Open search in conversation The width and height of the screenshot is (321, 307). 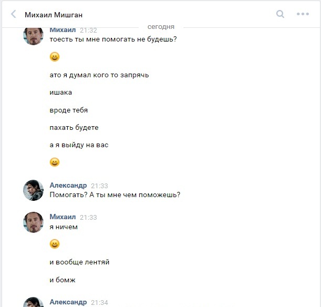[281, 14]
